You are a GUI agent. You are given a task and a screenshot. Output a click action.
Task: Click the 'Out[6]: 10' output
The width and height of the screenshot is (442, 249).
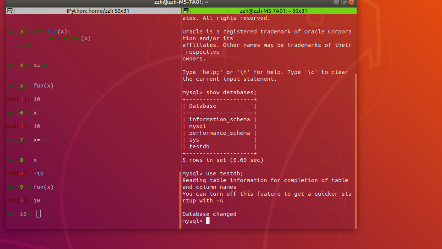coord(23,126)
